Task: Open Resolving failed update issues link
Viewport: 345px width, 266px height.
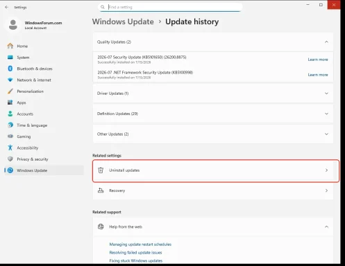Action: [135, 252]
